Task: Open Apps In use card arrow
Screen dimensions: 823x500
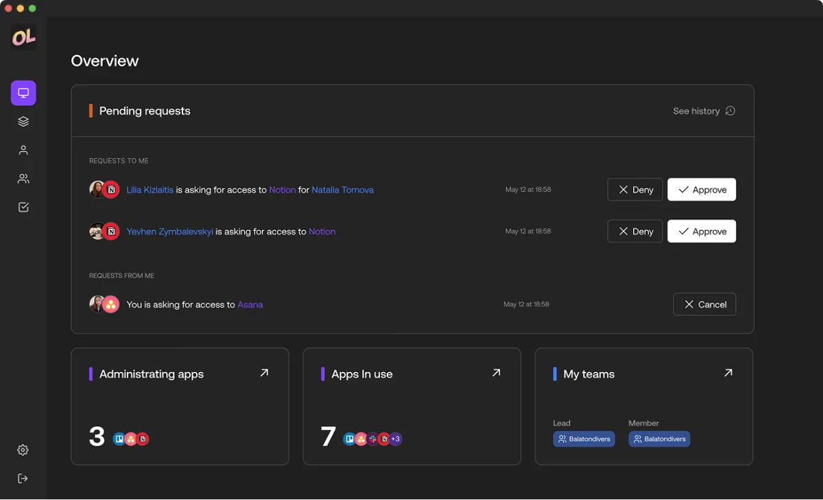Action: point(496,373)
